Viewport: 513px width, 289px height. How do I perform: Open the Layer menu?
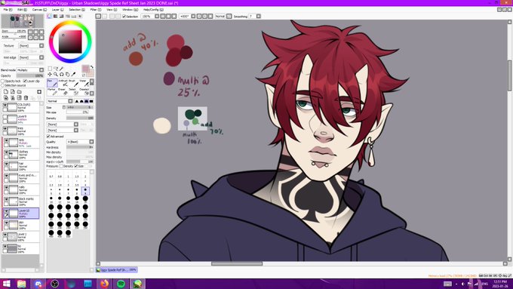pos(57,10)
